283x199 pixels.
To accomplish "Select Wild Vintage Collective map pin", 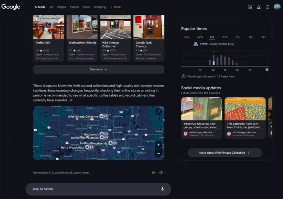I will tap(102, 116).
